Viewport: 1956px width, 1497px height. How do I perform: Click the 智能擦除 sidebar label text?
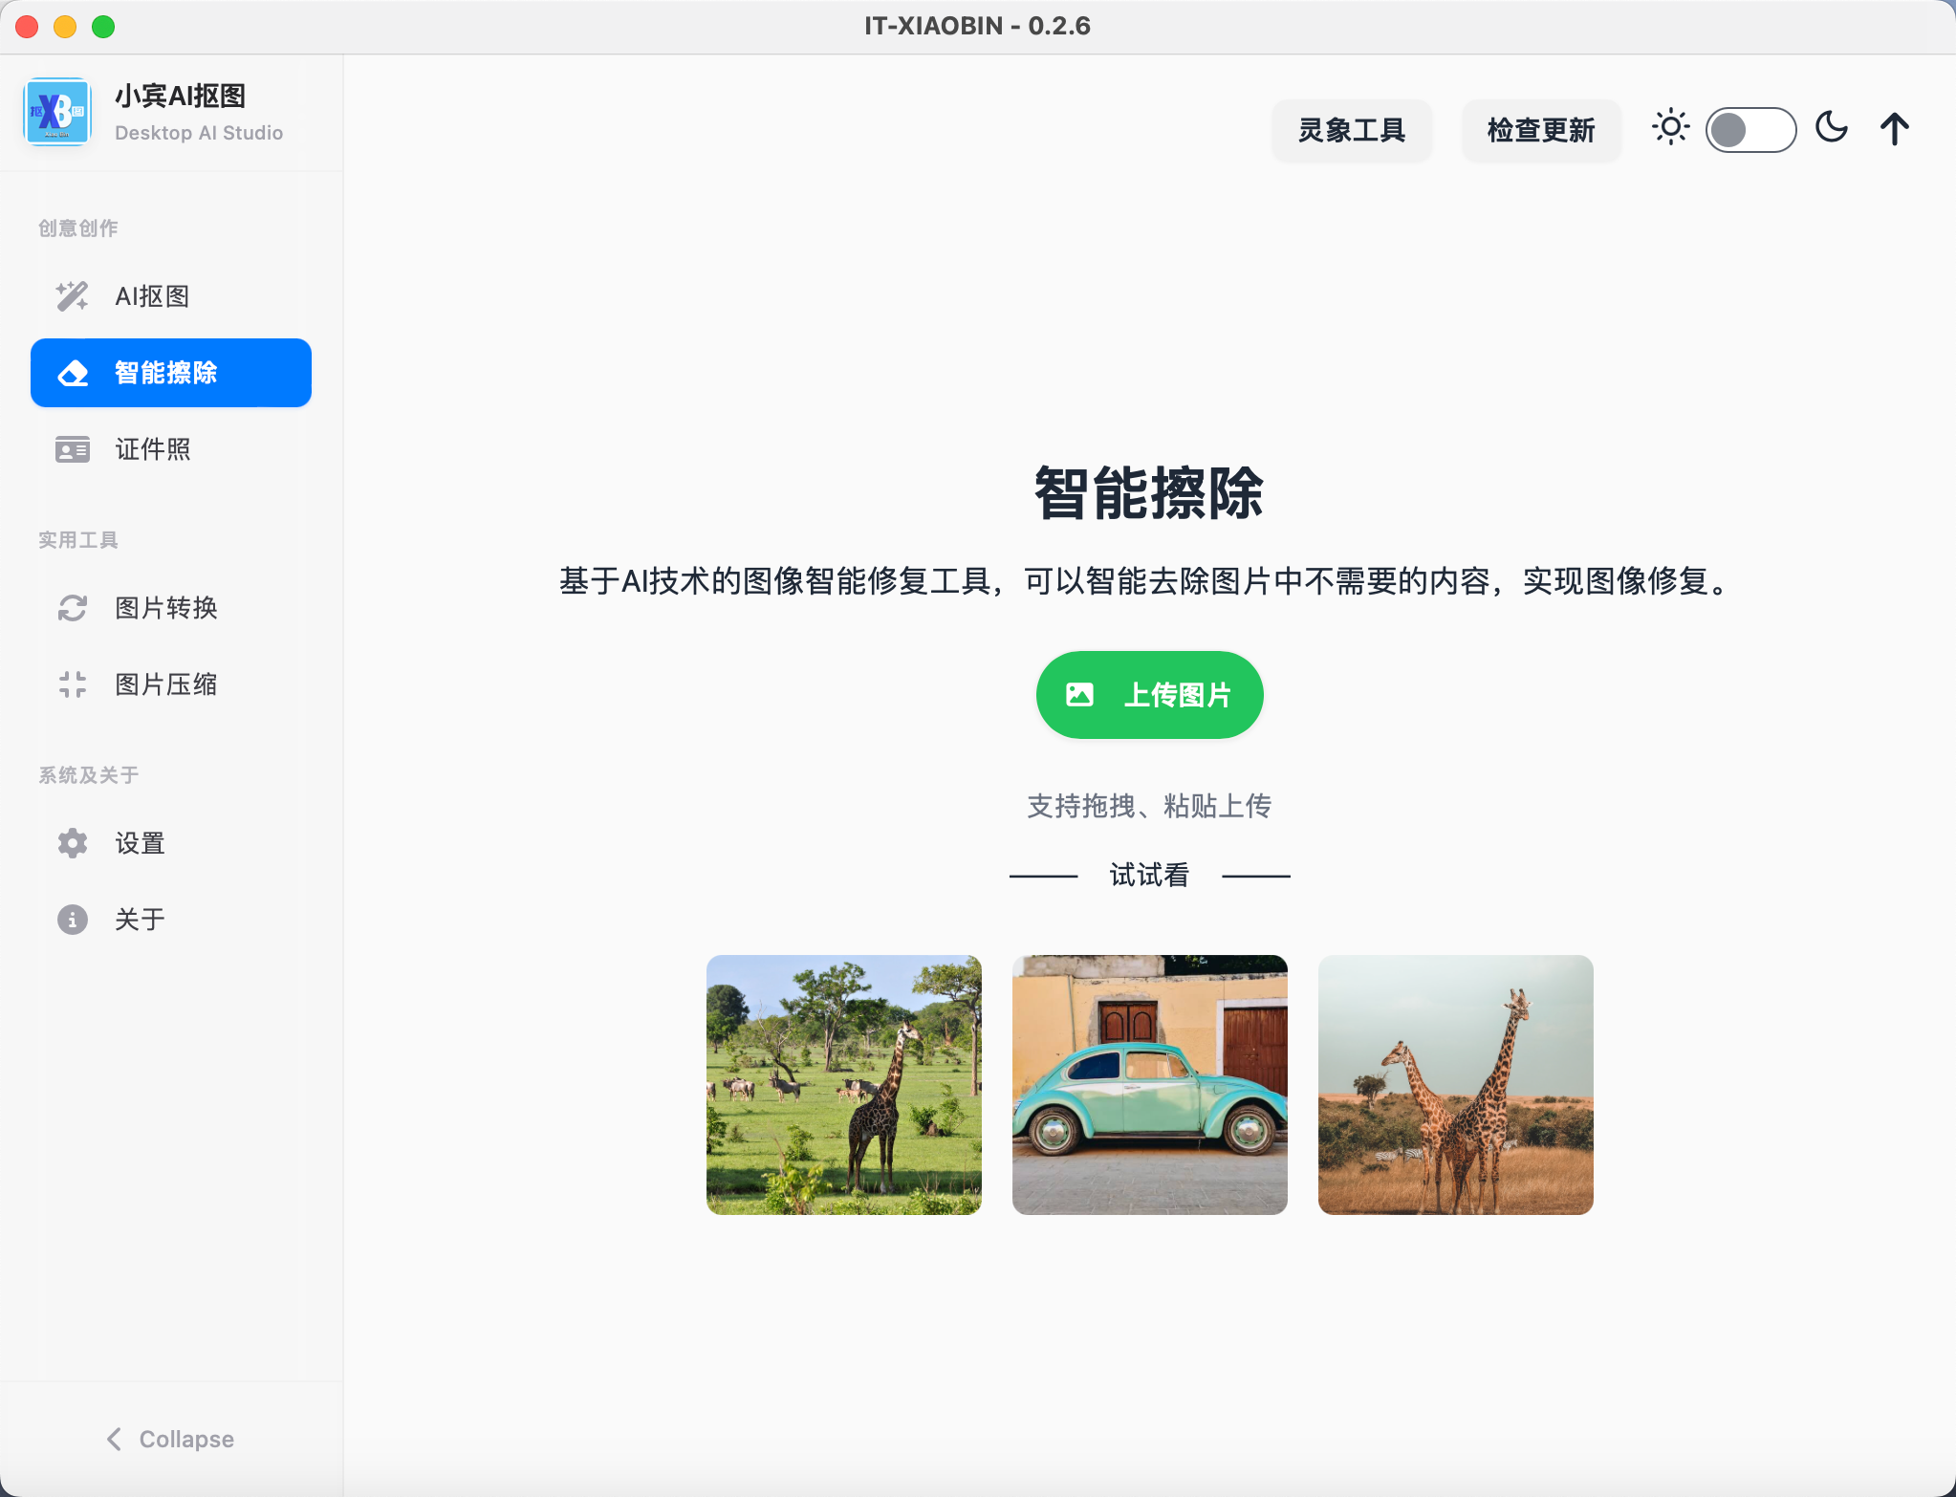[166, 373]
